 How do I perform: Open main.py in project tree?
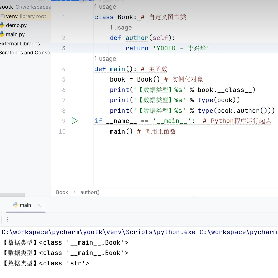pos(15,34)
